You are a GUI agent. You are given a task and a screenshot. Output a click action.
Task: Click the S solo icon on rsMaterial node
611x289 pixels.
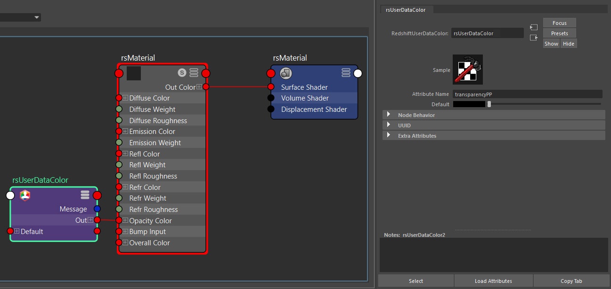182,73
